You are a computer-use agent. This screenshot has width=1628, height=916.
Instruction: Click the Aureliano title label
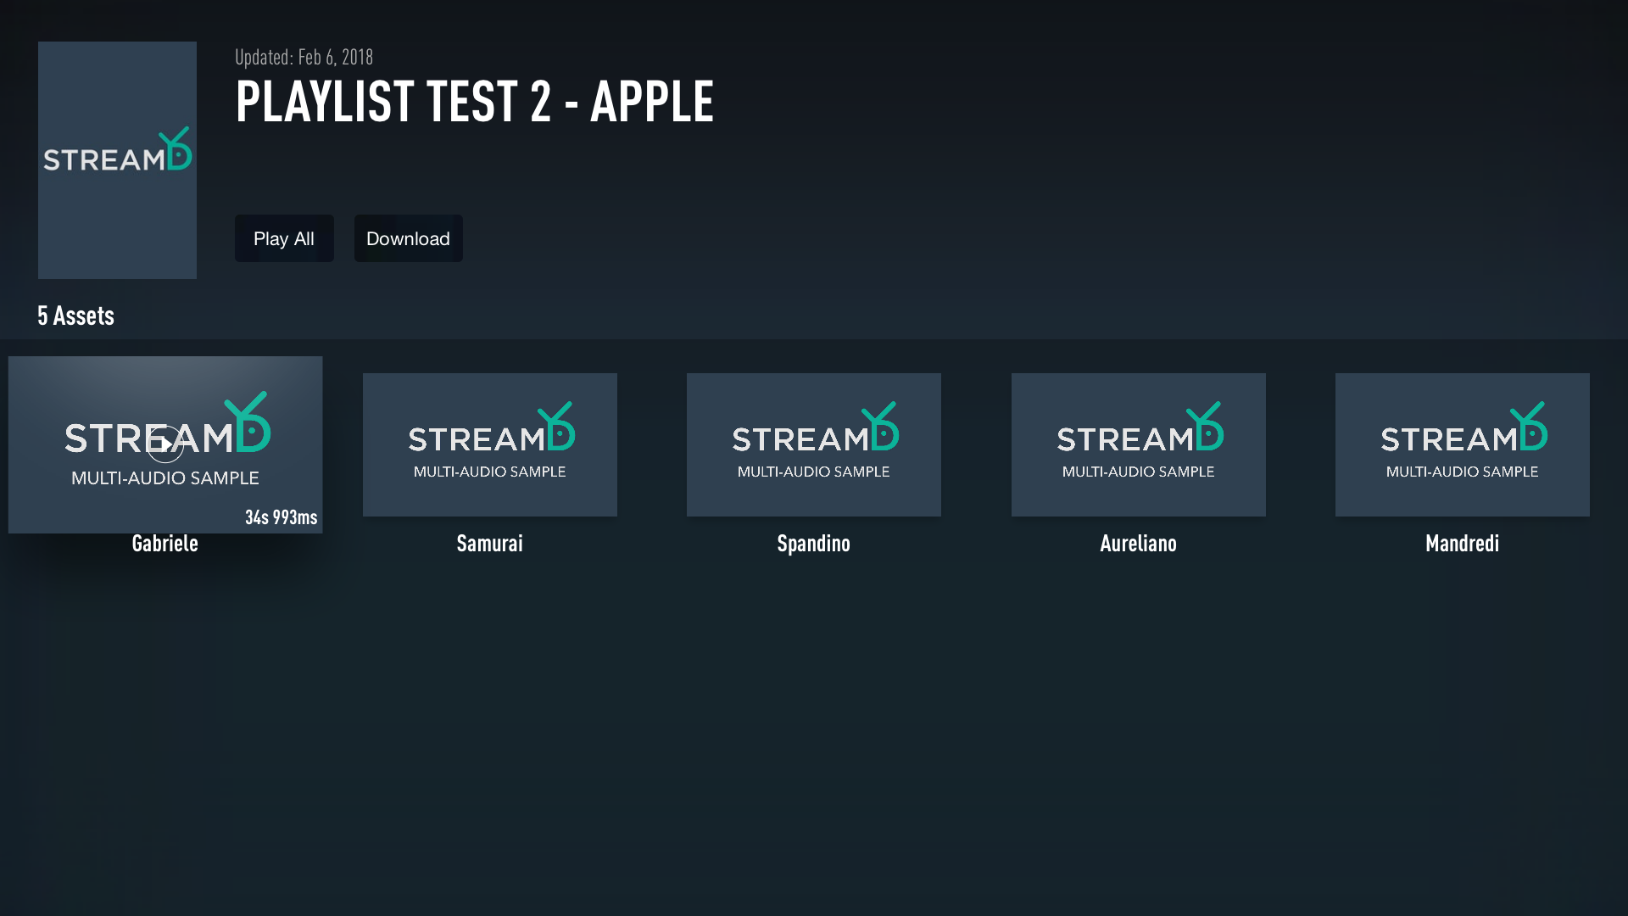pyautogui.click(x=1139, y=544)
